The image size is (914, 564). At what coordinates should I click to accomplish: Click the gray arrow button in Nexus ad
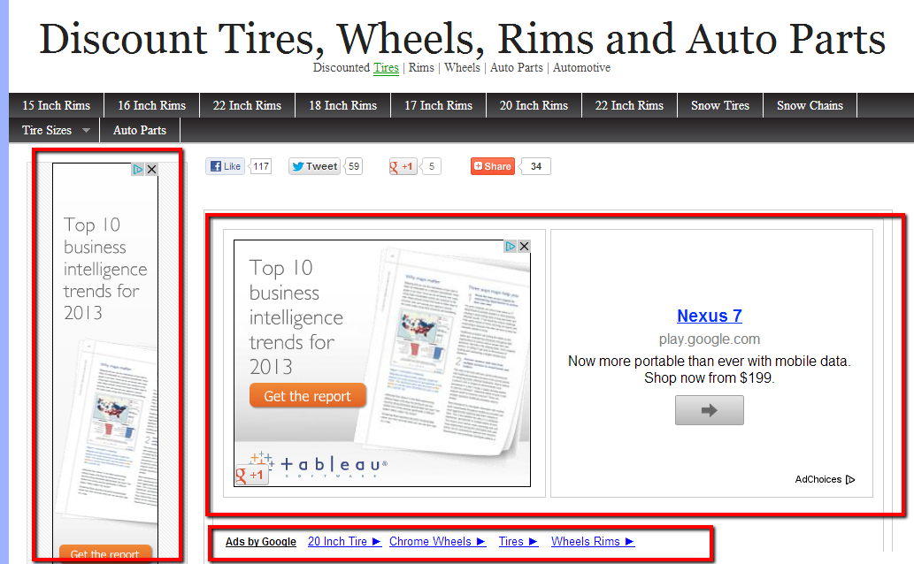(x=709, y=410)
